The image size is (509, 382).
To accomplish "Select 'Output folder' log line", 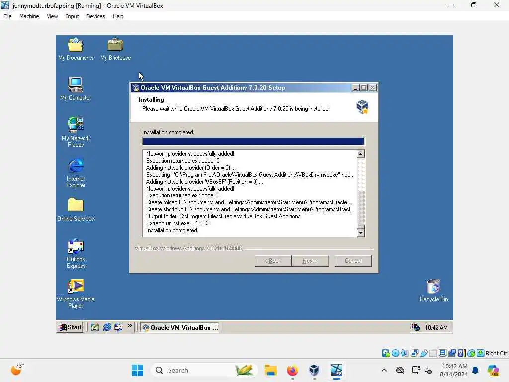I will coord(223,216).
